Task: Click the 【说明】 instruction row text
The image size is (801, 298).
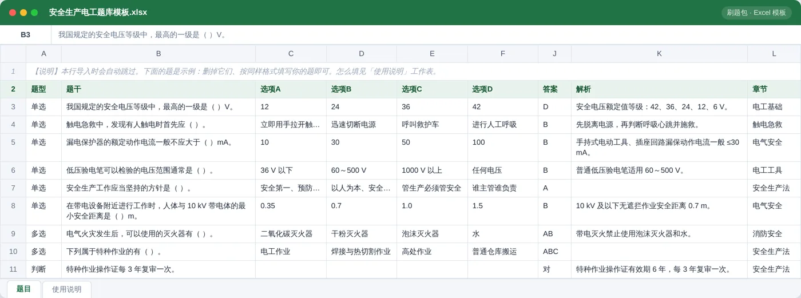Action: click(235, 71)
